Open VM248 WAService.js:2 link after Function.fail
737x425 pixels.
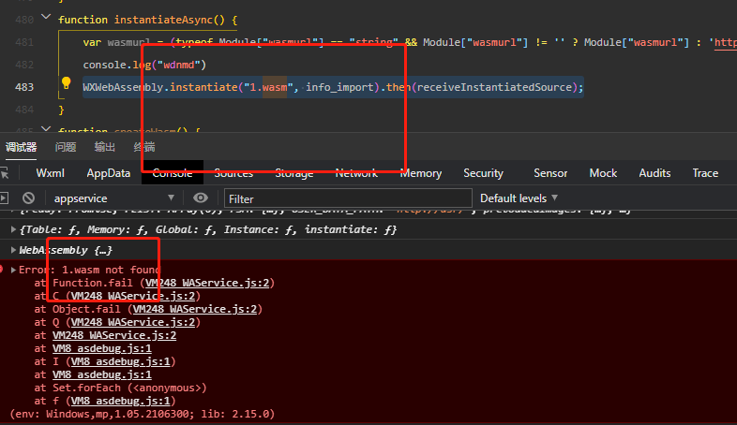tap(207, 283)
